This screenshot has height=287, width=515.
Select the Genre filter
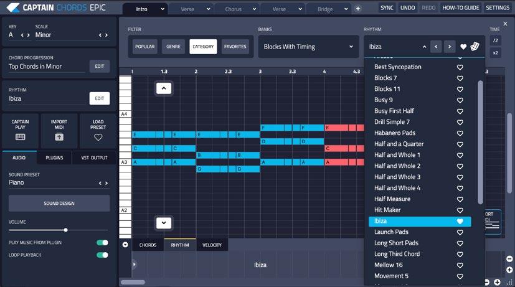173,47
